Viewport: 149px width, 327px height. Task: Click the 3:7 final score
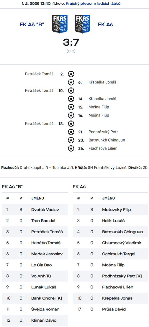[x=71, y=42]
